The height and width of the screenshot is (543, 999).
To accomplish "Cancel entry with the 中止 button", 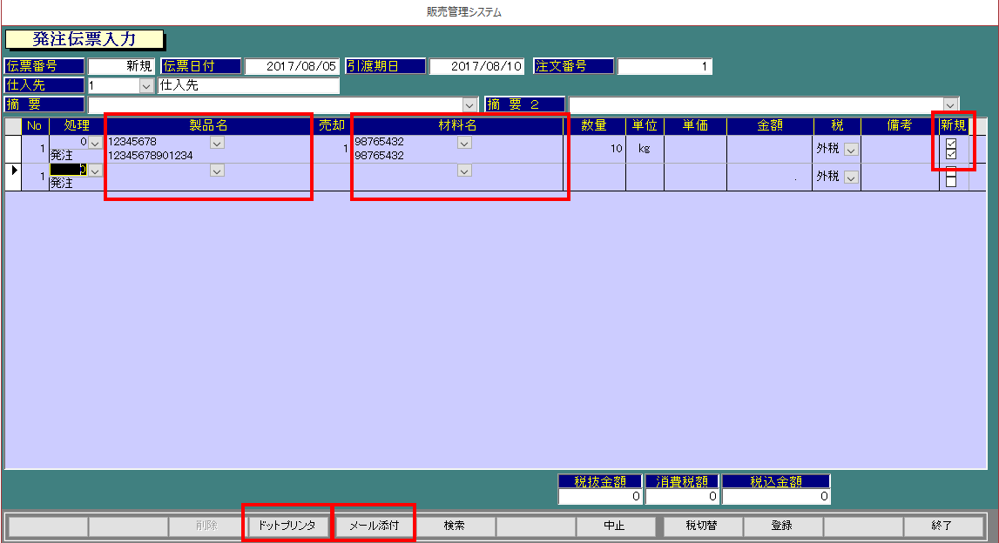I will tap(614, 526).
